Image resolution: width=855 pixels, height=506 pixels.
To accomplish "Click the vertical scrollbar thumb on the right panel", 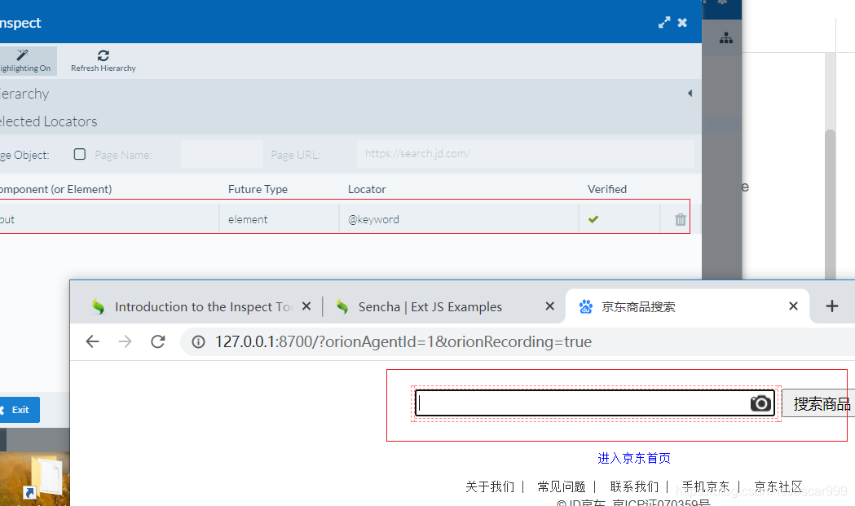I will (x=830, y=205).
